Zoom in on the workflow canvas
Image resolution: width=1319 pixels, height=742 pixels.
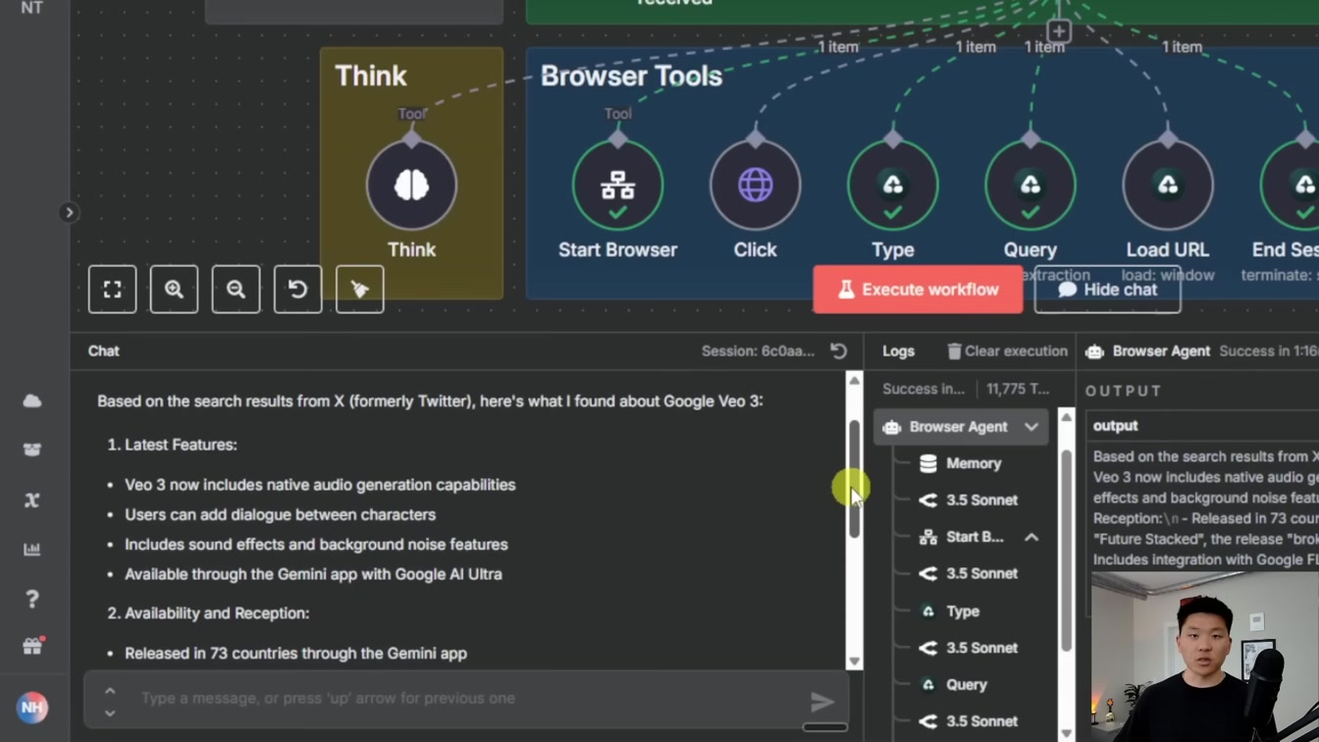pyautogui.click(x=174, y=290)
